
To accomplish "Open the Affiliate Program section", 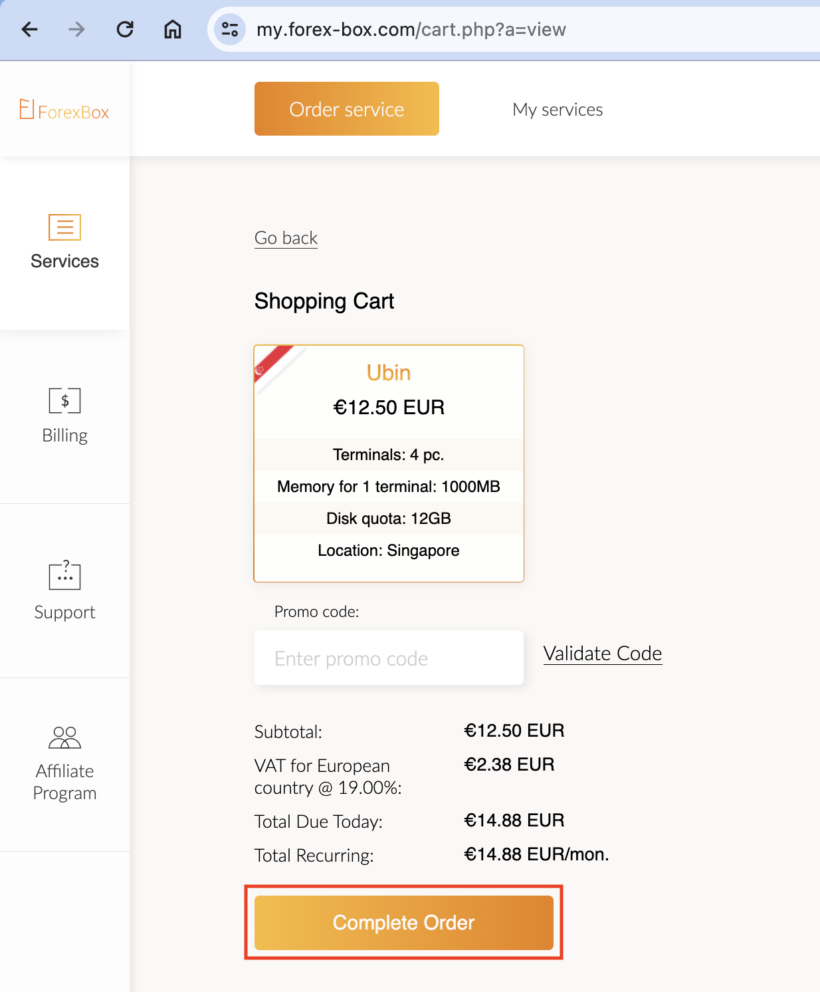I will 64,764.
